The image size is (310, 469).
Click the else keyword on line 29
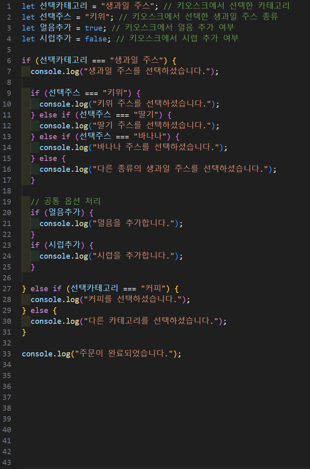(39, 311)
